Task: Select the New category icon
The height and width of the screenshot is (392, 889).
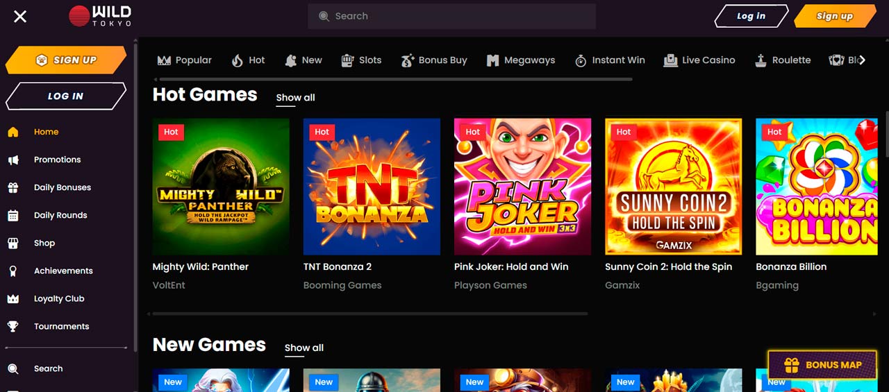Action: tap(290, 60)
